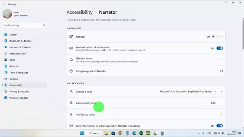Click the microphone system tray icon
The image size is (244, 137).
click(203, 133)
